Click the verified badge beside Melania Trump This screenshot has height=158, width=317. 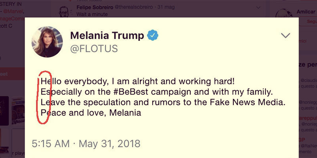pyautogui.click(x=153, y=36)
